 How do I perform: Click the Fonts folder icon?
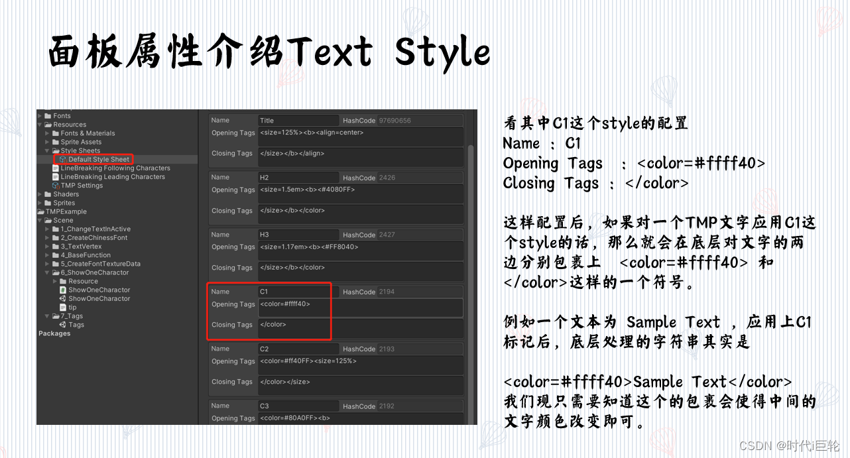pyautogui.click(x=48, y=116)
